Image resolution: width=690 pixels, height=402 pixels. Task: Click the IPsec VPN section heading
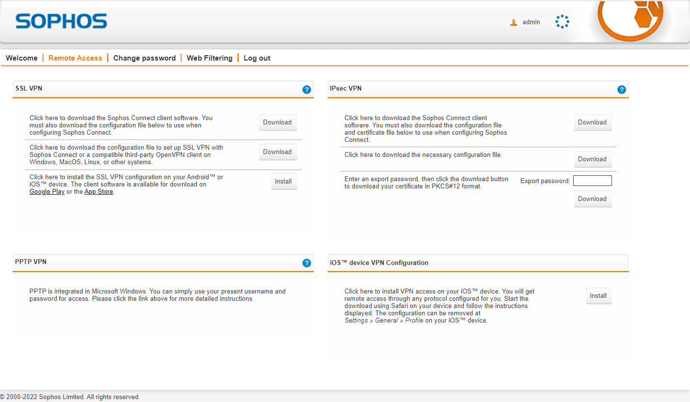345,88
